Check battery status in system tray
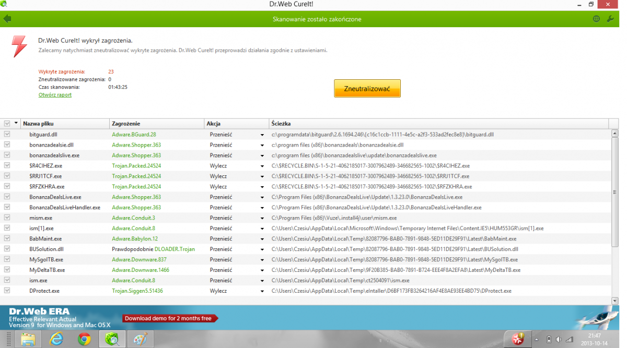627x348 pixels. pos(549,339)
